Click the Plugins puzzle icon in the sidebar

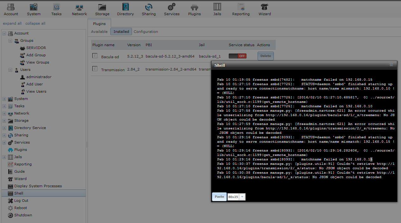10,150
